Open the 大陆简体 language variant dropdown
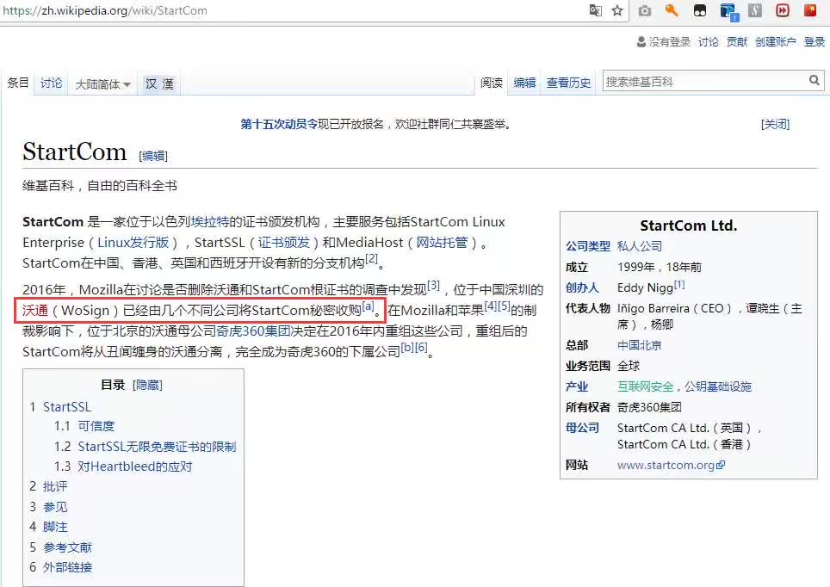Viewport: 830px width, 587px height. tap(102, 84)
